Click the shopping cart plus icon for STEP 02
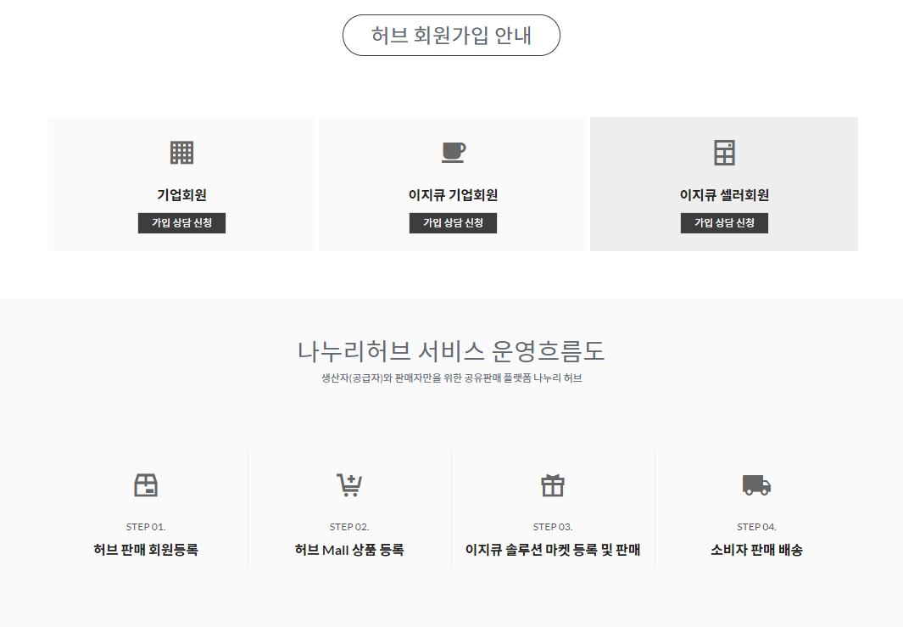903x627 pixels. click(x=349, y=484)
